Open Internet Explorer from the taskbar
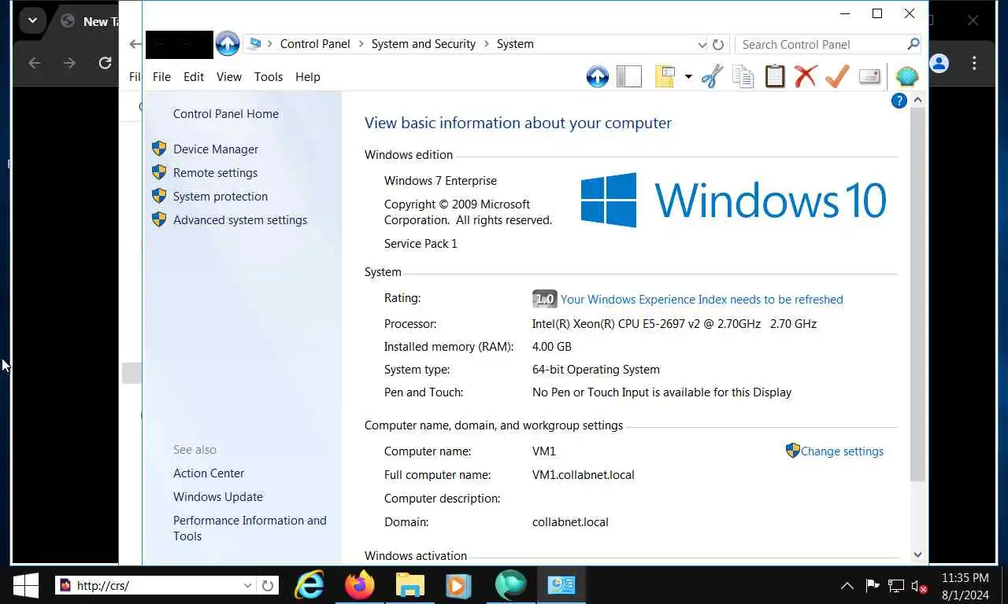This screenshot has height=604, width=1008. pyautogui.click(x=309, y=585)
